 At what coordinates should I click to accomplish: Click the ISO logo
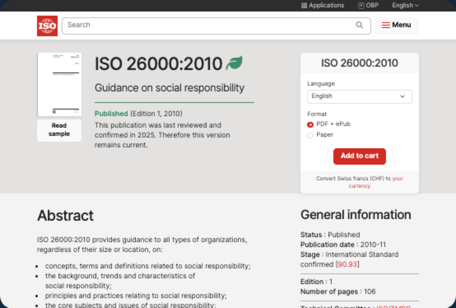[x=47, y=26]
